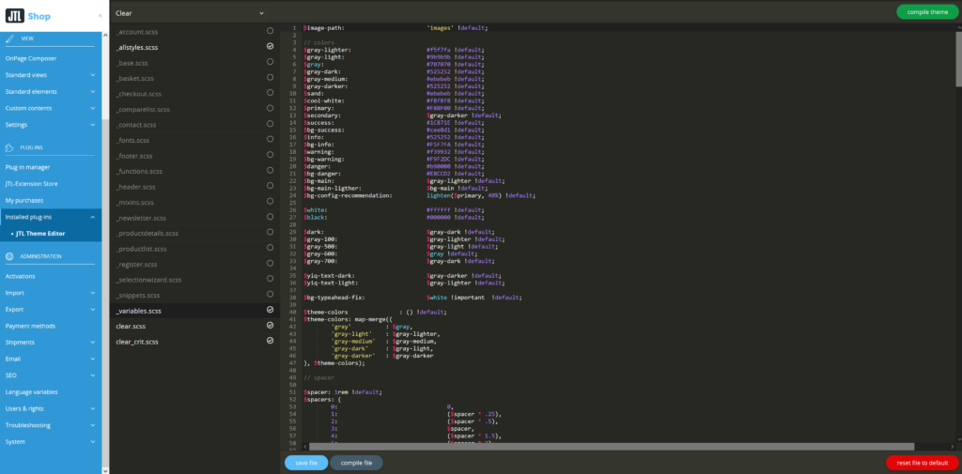
Task: Click the Plug-ins puzzle piece icon
Action: tap(10, 148)
